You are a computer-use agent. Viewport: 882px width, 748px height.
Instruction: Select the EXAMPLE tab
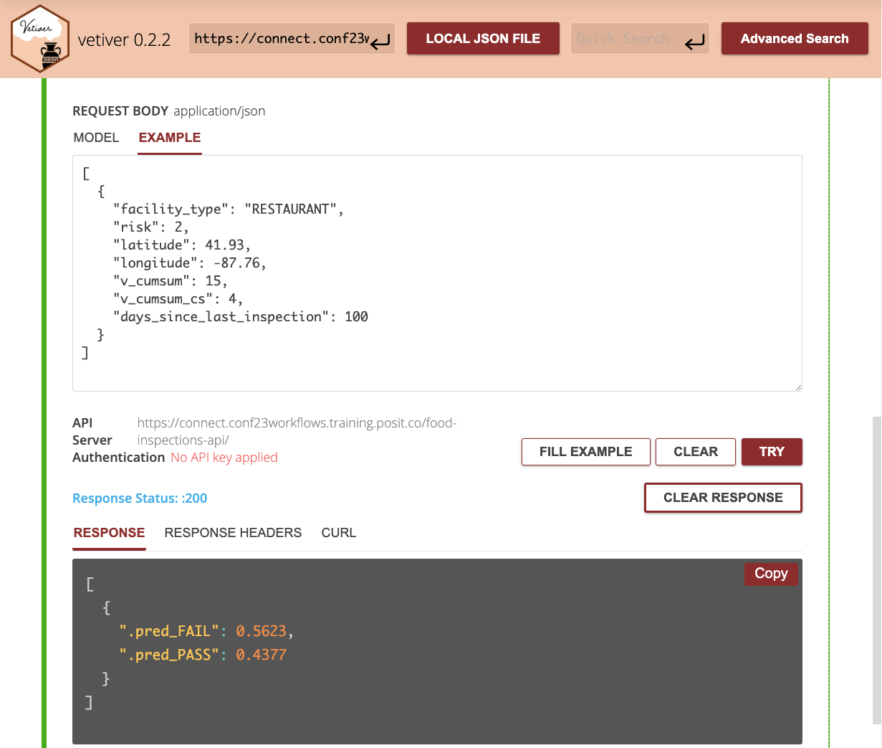170,138
